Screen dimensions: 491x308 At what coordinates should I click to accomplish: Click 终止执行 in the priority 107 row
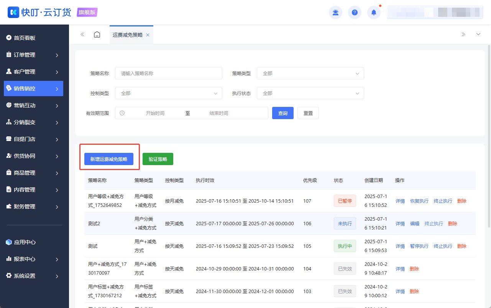click(443, 201)
